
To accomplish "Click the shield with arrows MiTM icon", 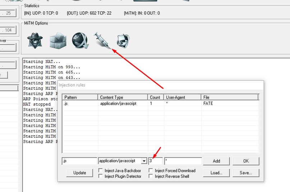I will 123,40.
